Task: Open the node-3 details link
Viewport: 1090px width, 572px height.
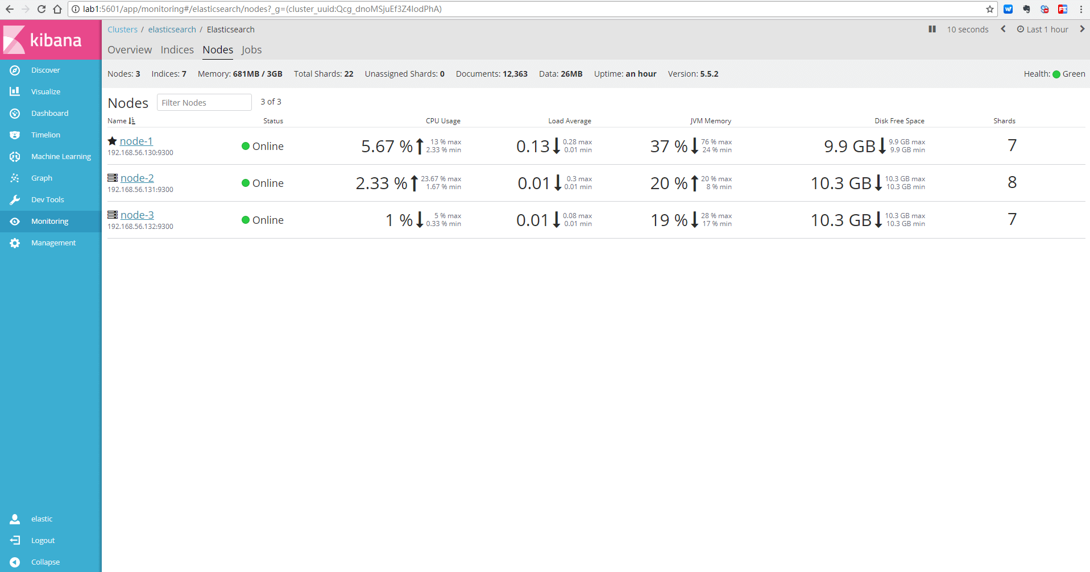Action: coord(137,215)
